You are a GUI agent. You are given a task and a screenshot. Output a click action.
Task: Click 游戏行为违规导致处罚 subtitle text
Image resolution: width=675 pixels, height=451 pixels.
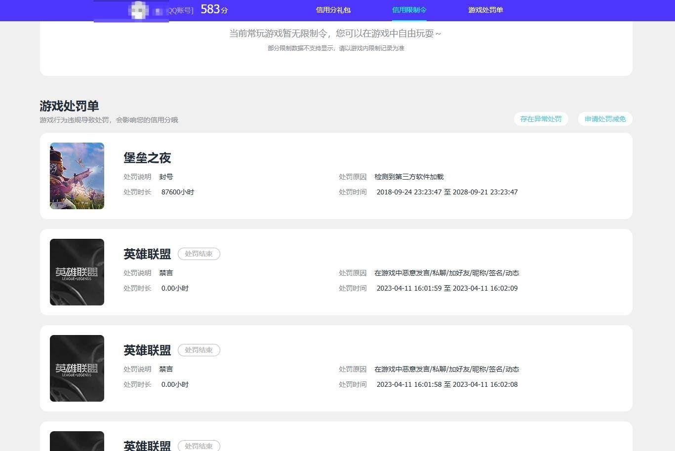pyautogui.click(x=109, y=120)
